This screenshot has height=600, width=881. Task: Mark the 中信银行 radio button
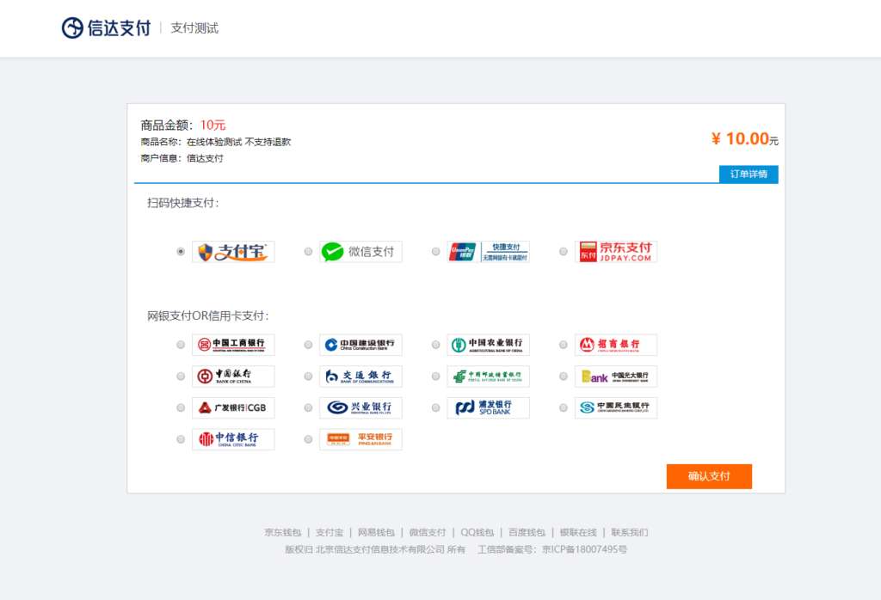(181, 439)
